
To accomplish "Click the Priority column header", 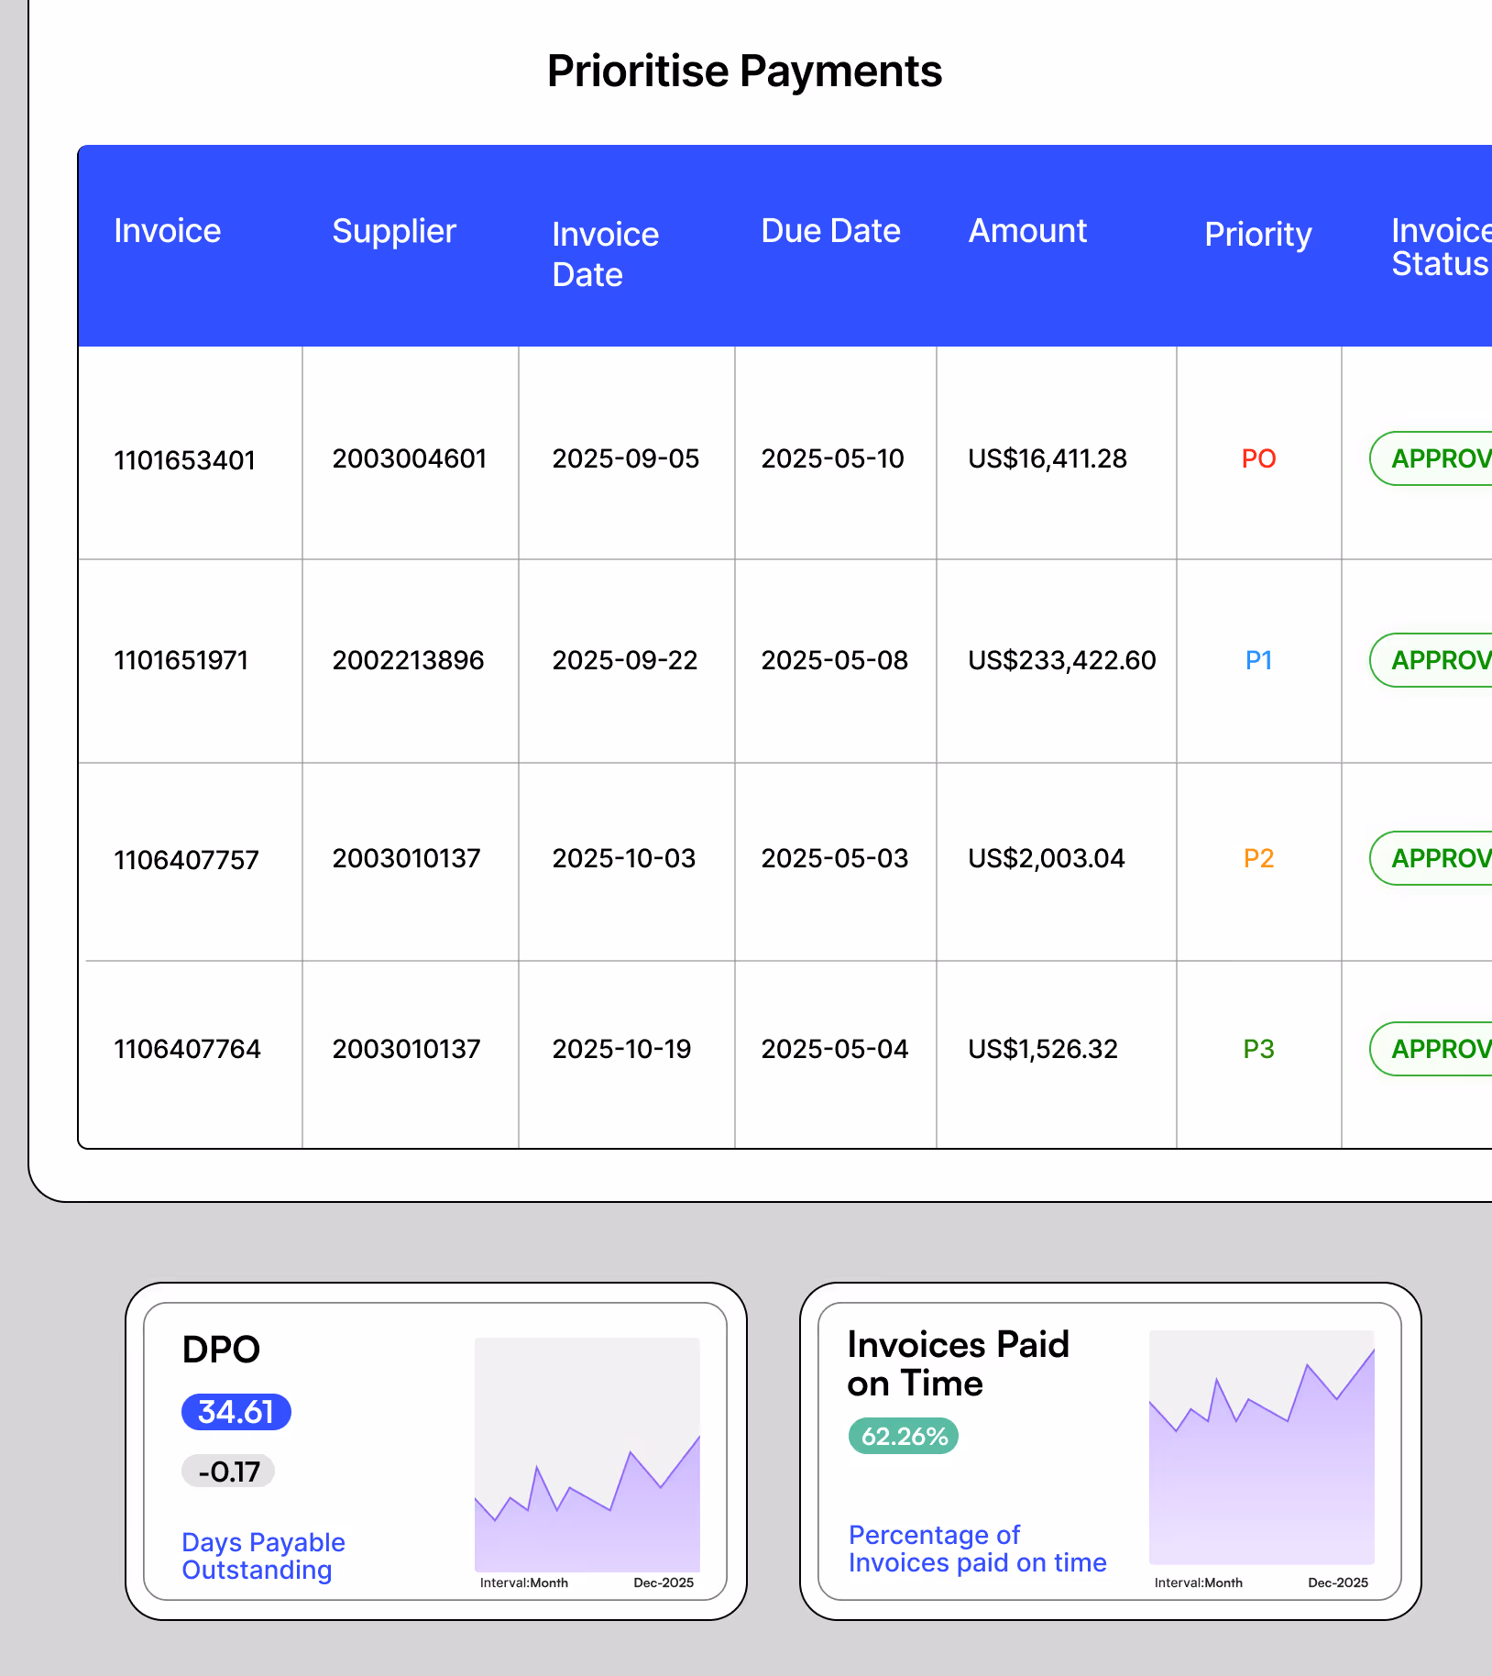I will [x=1258, y=235].
